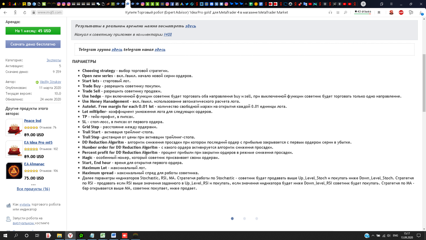426x240 pixels.
Task: Click the padlock site security icon
Action: coord(34,12)
